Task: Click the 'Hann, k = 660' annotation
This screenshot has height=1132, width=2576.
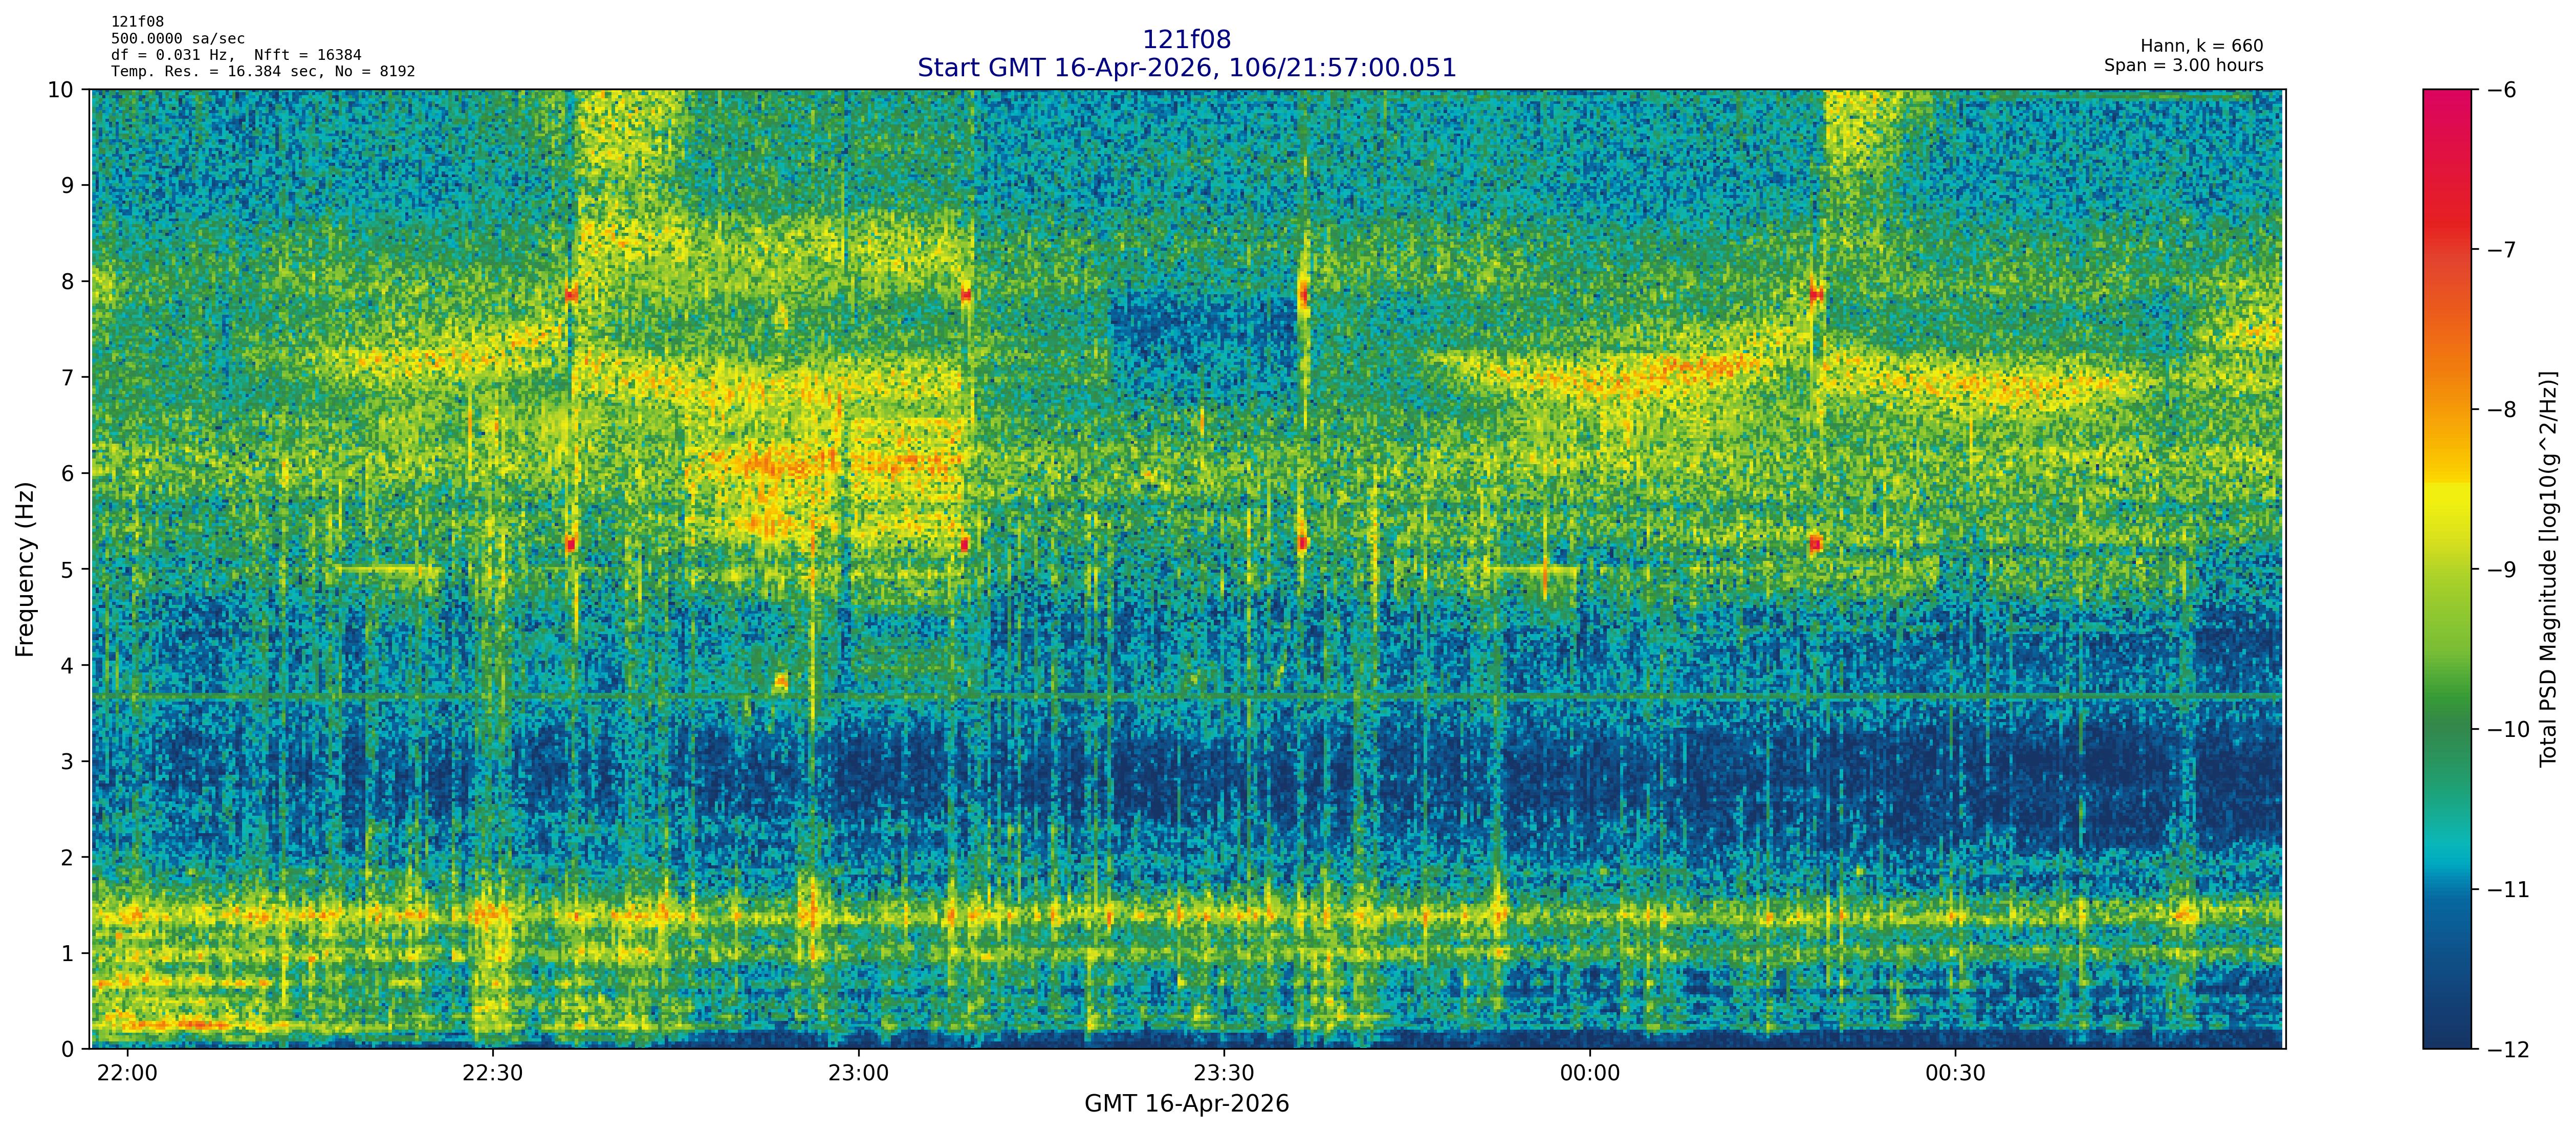Action: point(2201,46)
